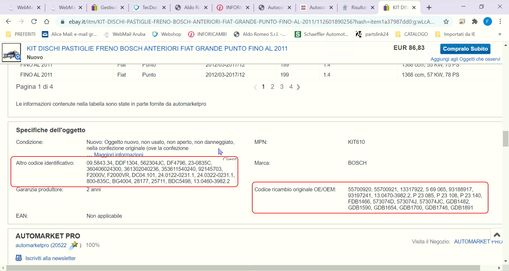Go to compatibility table page 2

[273, 87]
